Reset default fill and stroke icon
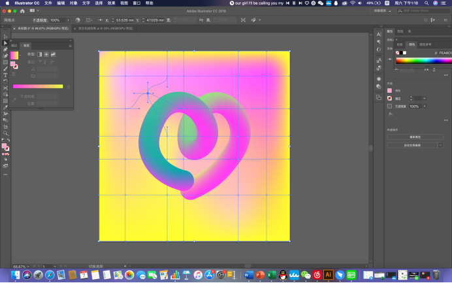This screenshot has width=452, height=283. pos(3,140)
